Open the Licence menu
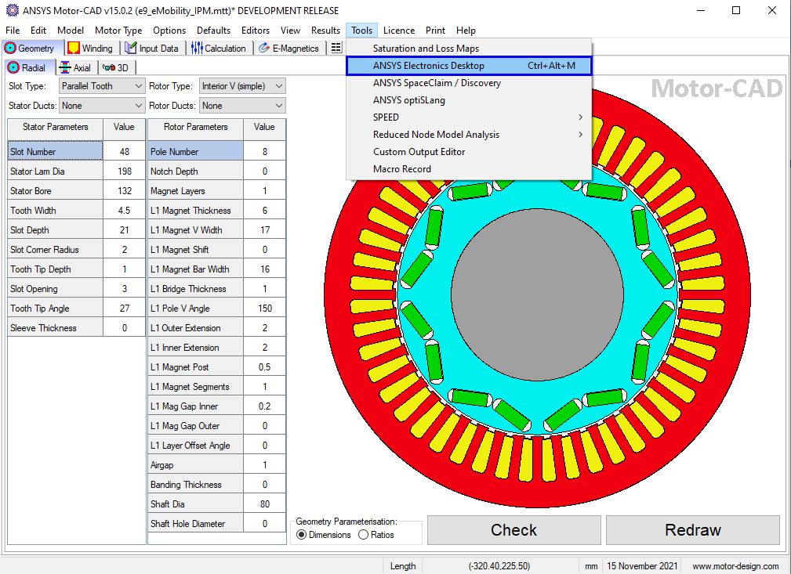This screenshot has width=791, height=574. point(399,31)
